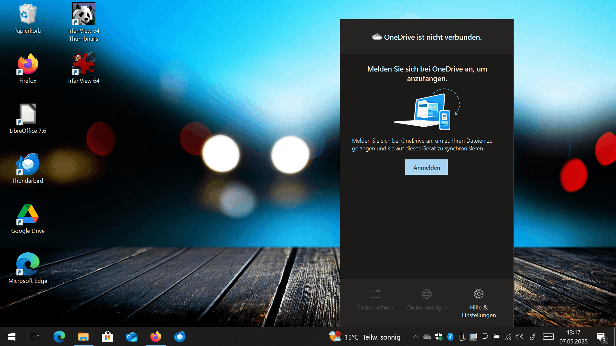
Task: Toggle Bluetooth via the tray icon
Action: point(450,337)
